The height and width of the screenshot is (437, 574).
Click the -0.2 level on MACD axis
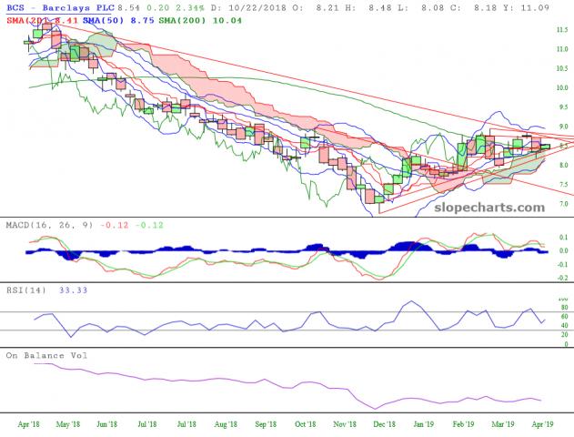[563, 278]
